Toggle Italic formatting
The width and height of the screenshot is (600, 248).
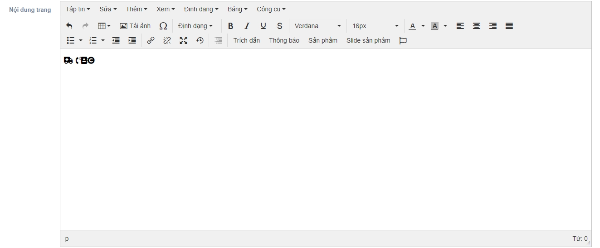click(247, 26)
